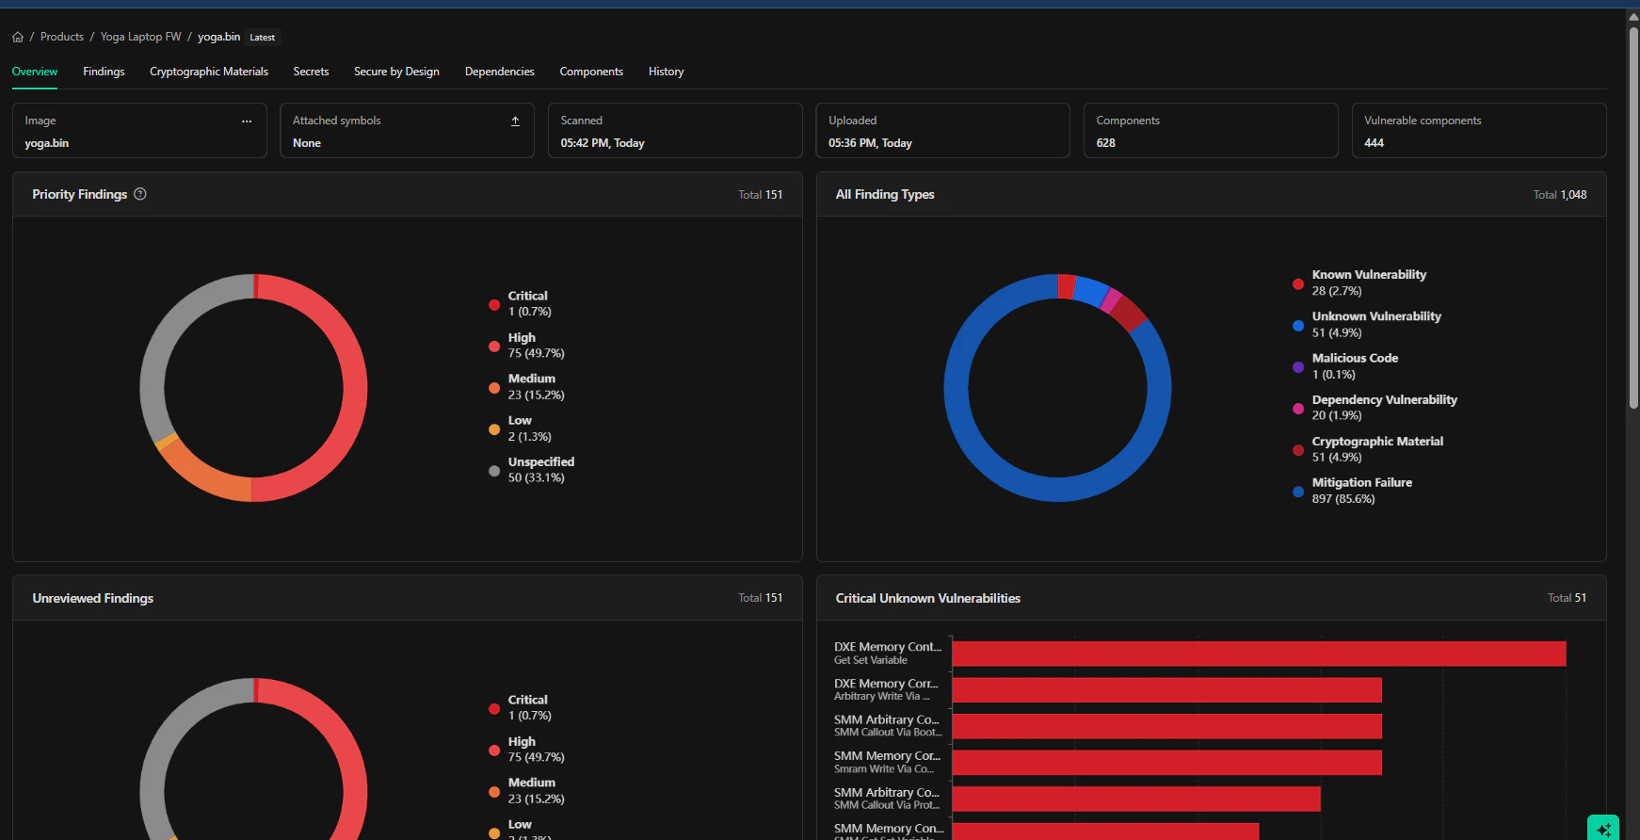Click the Components count 628

click(1106, 143)
